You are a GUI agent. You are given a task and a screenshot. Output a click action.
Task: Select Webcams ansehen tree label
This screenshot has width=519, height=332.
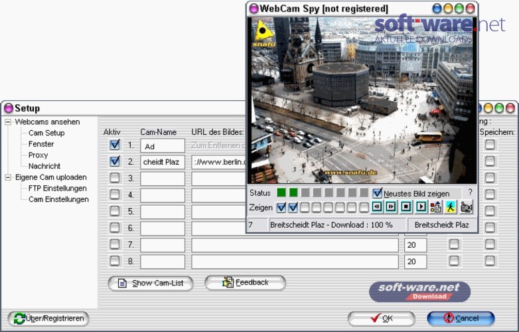point(47,122)
